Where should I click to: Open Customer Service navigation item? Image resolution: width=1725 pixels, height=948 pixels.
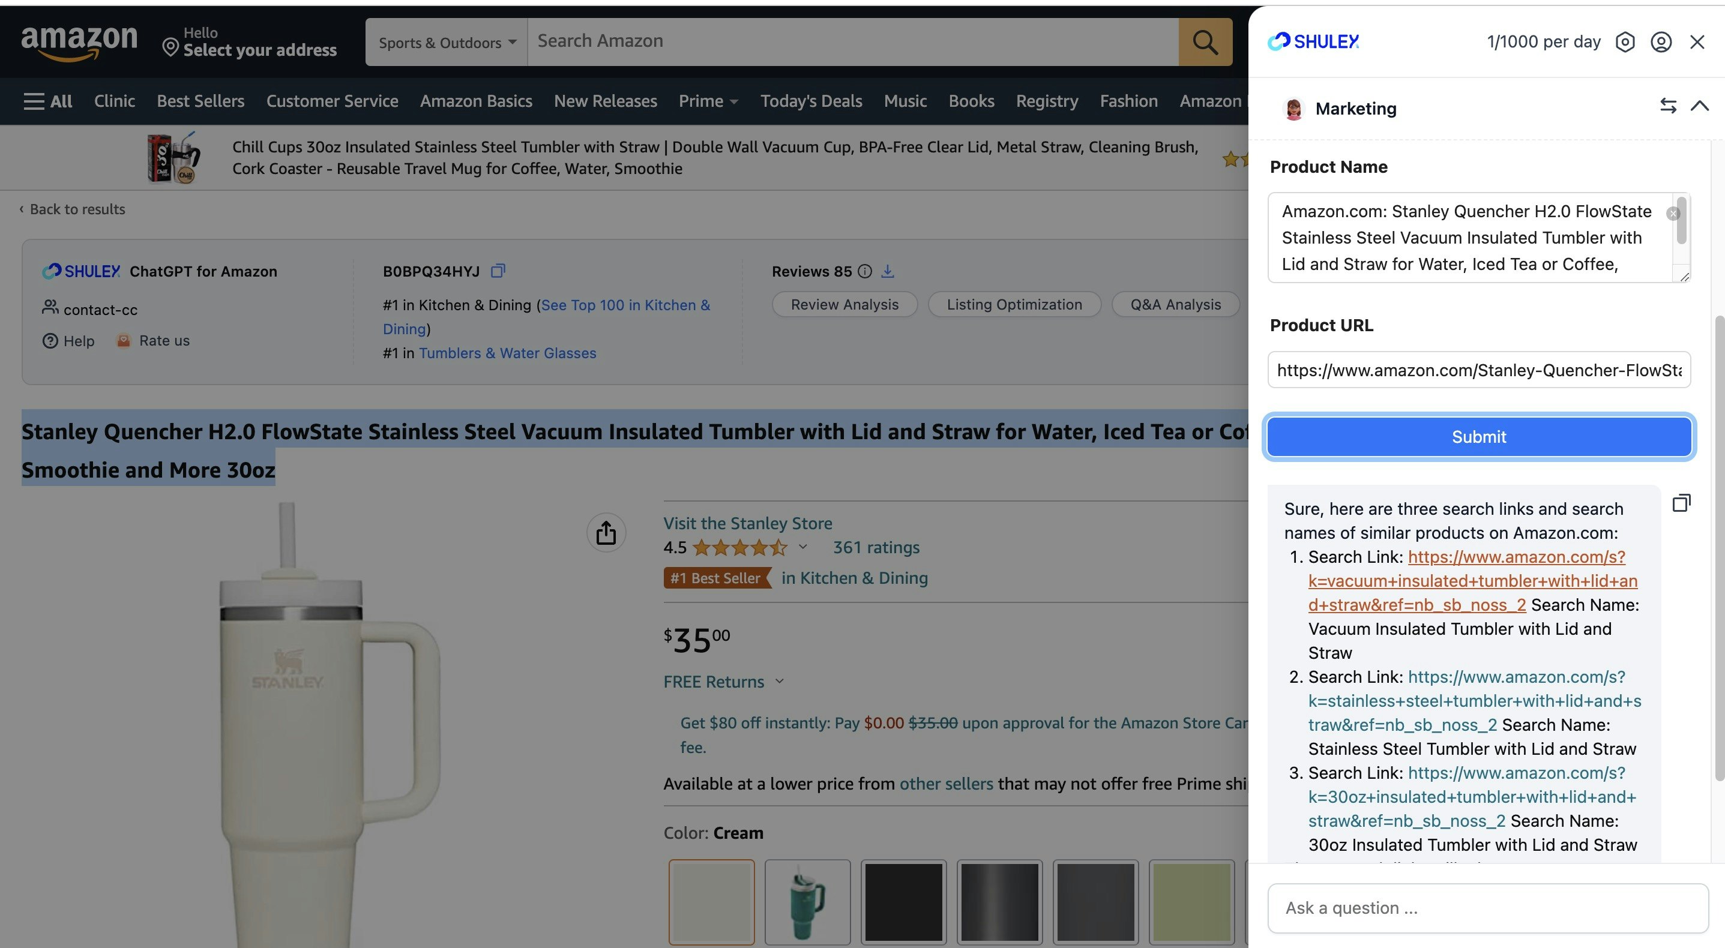(x=332, y=101)
